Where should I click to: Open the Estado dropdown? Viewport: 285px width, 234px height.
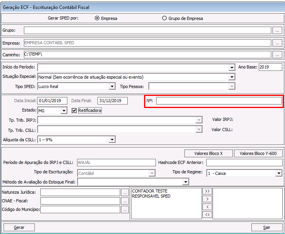(64, 110)
